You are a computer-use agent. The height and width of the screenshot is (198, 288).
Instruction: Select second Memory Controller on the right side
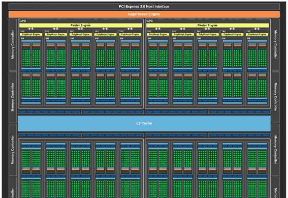pyautogui.click(x=275, y=97)
